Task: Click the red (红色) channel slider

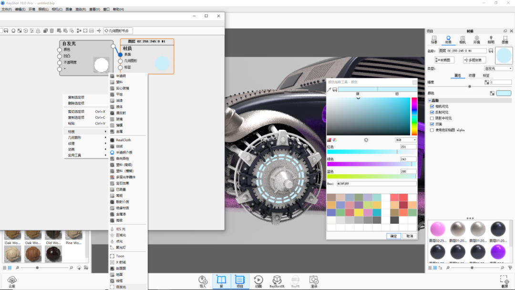Action: coord(371,152)
